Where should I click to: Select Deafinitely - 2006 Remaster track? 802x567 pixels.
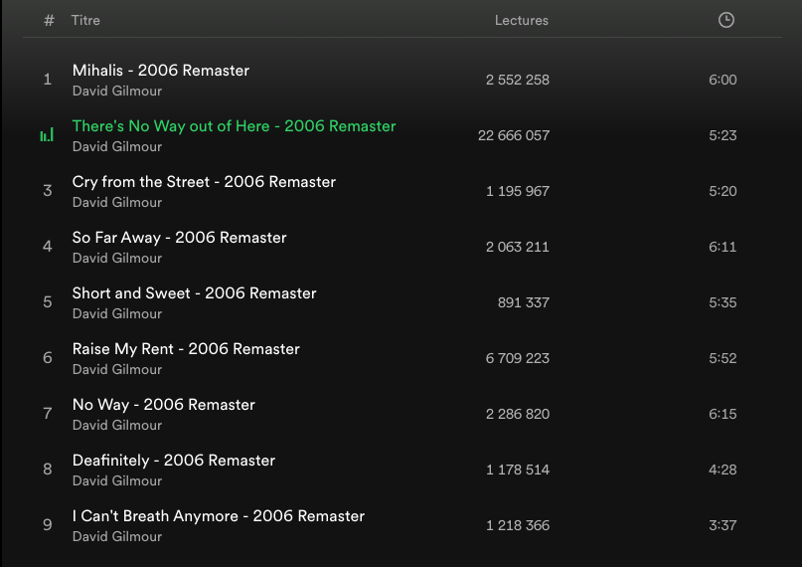173,461
